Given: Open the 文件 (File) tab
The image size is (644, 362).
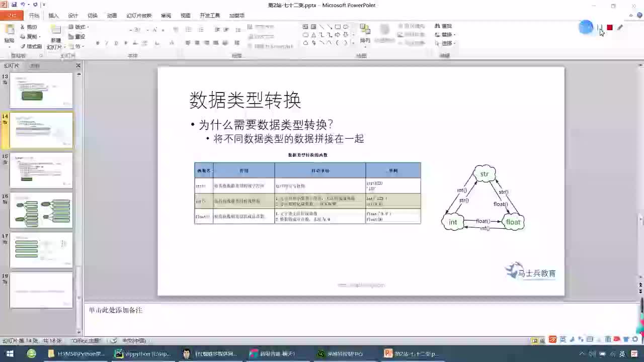Looking at the screenshot, I should click(x=12, y=16).
